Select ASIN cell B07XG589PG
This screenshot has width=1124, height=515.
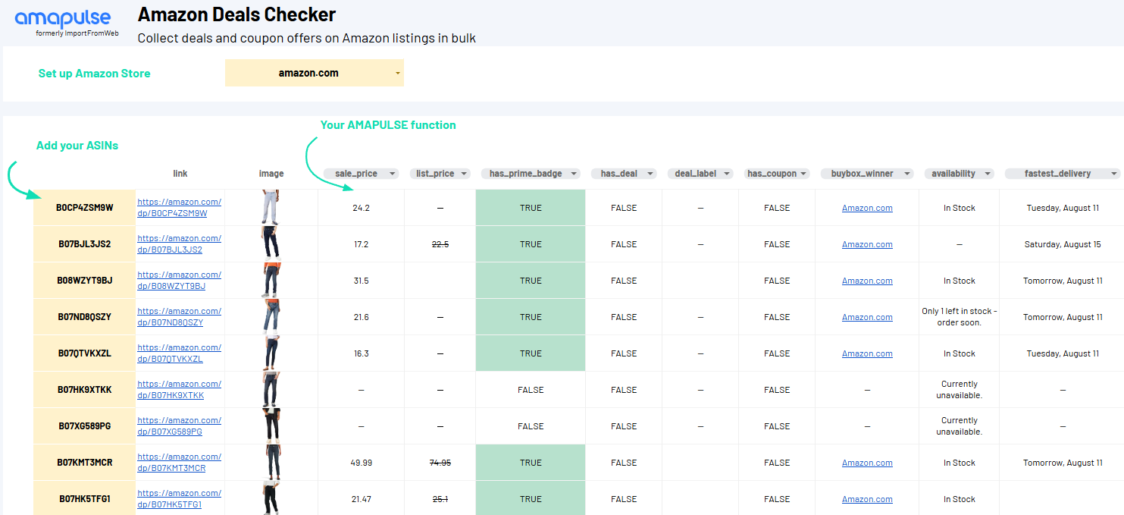pos(85,426)
